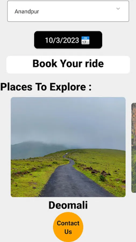
Task: Select the Anandpur text in the combo box
Action: 27,11
